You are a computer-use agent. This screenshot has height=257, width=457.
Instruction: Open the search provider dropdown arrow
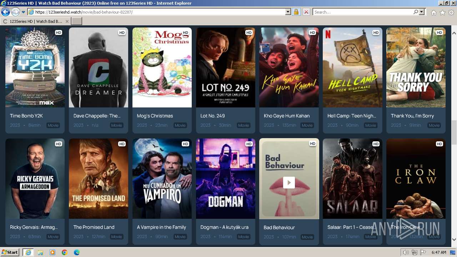tap(422, 12)
